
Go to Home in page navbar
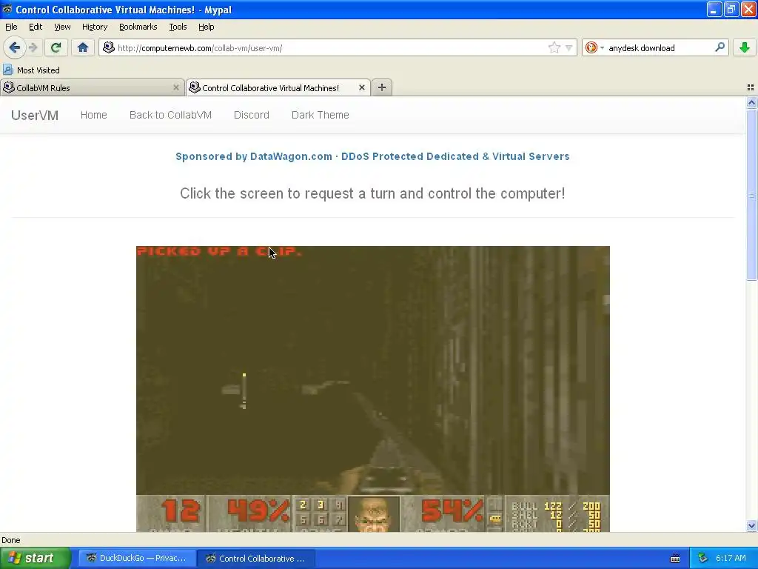click(94, 115)
